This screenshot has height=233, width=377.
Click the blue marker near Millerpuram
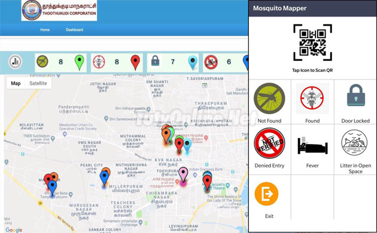tap(104, 178)
